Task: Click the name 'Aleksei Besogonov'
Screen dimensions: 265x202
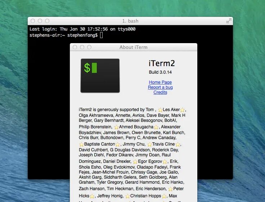Action: pyautogui.click(x=144, y=120)
